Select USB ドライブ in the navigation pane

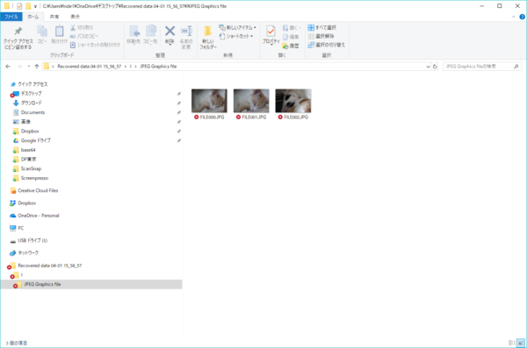pyautogui.click(x=29, y=240)
